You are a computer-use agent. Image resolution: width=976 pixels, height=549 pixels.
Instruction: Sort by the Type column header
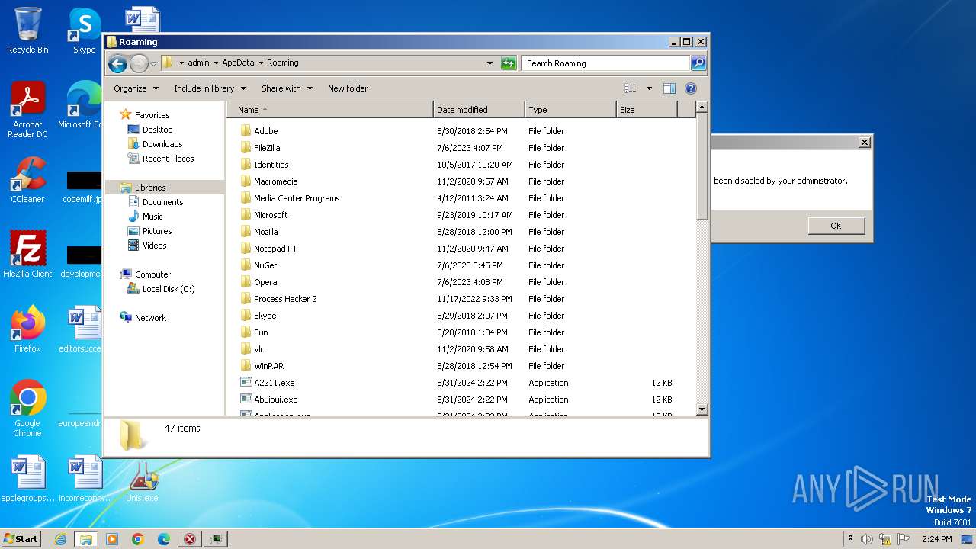570,110
